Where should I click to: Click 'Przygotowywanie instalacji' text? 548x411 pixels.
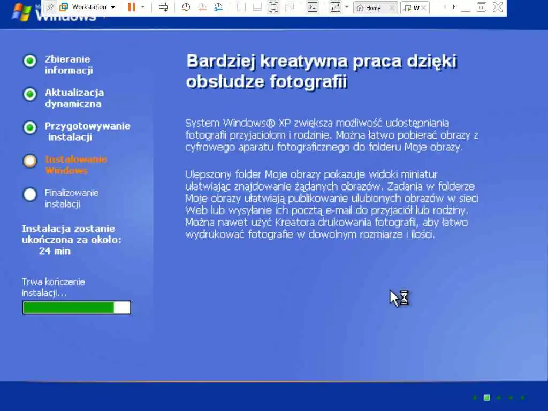tap(87, 132)
